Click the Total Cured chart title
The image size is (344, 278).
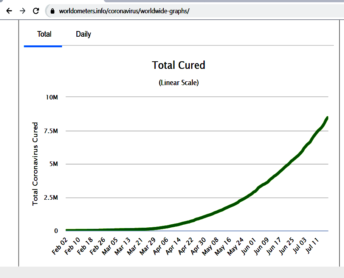click(178, 65)
